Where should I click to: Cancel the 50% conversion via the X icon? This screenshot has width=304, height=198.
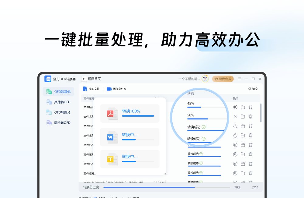coord(235,116)
